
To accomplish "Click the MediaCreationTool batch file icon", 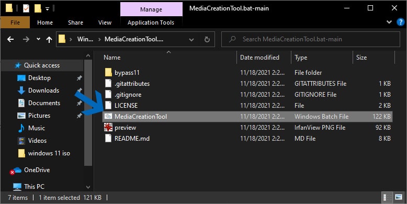I will tap(108, 116).
